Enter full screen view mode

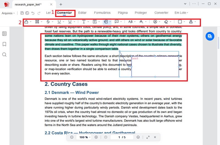point(148,137)
